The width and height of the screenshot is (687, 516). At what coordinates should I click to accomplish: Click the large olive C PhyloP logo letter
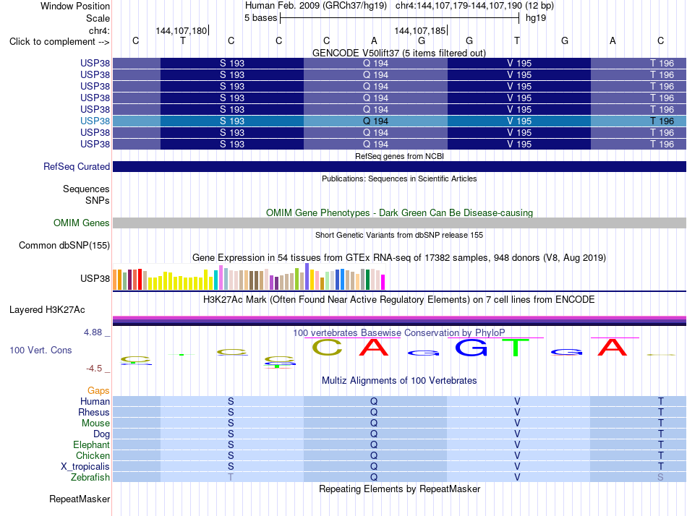click(x=327, y=348)
